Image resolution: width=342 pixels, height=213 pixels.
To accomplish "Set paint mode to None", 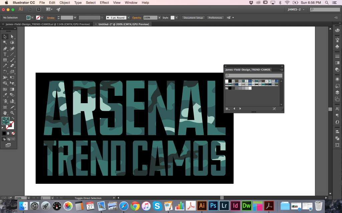I will click(13, 133).
